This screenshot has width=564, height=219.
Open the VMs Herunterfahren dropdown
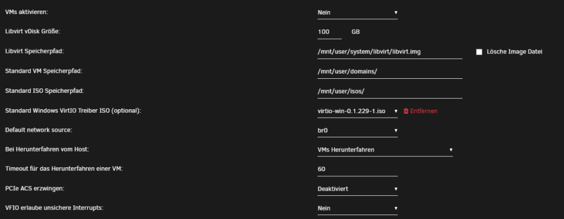[385, 150]
